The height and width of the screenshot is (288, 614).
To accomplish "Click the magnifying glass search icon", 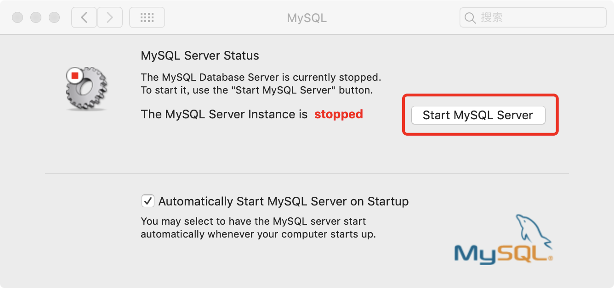I will [470, 18].
